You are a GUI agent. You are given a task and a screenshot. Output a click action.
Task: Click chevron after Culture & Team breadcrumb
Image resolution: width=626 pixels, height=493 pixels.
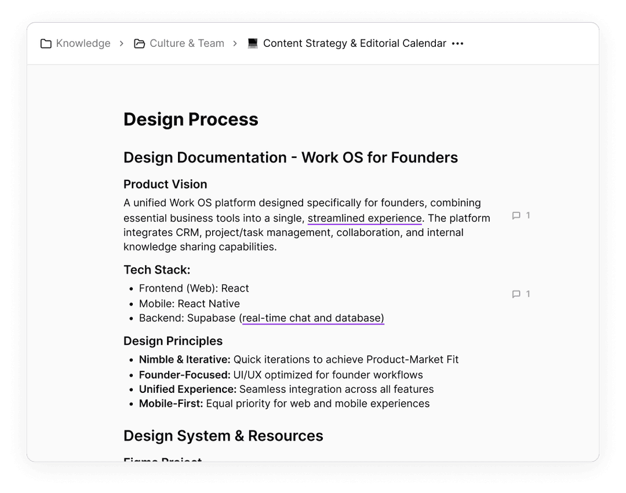(x=235, y=43)
